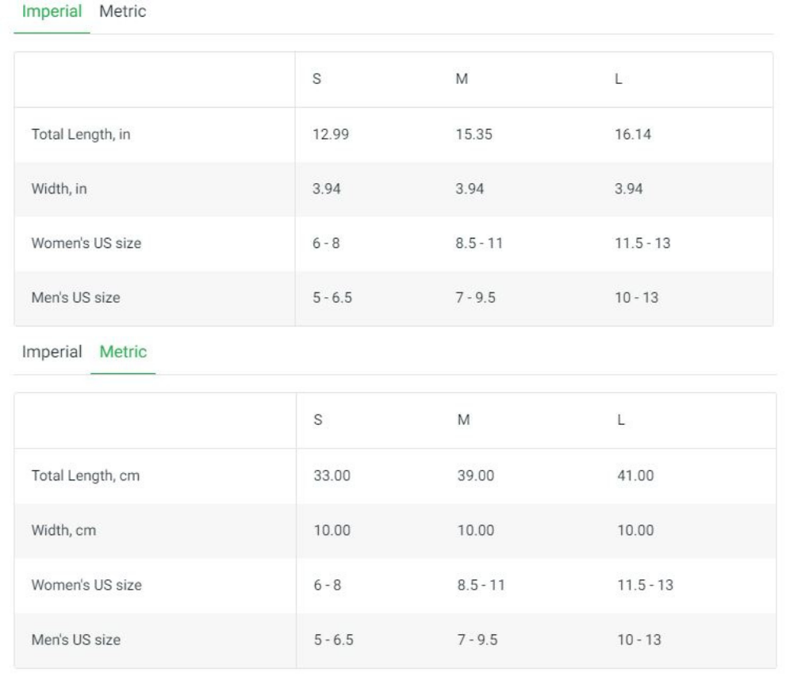Click the 'Width, in' row label
The width and height of the screenshot is (786, 680).
pyautogui.click(x=59, y=189)
